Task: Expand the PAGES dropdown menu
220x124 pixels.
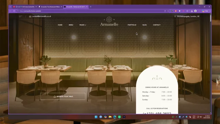Action: [x=82, y=25]
